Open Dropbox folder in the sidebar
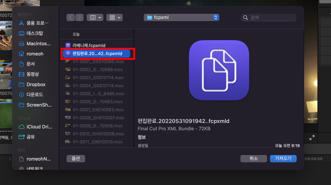Image resolution: width=331 pixels, height=185 pixels. tap(32, 84)
